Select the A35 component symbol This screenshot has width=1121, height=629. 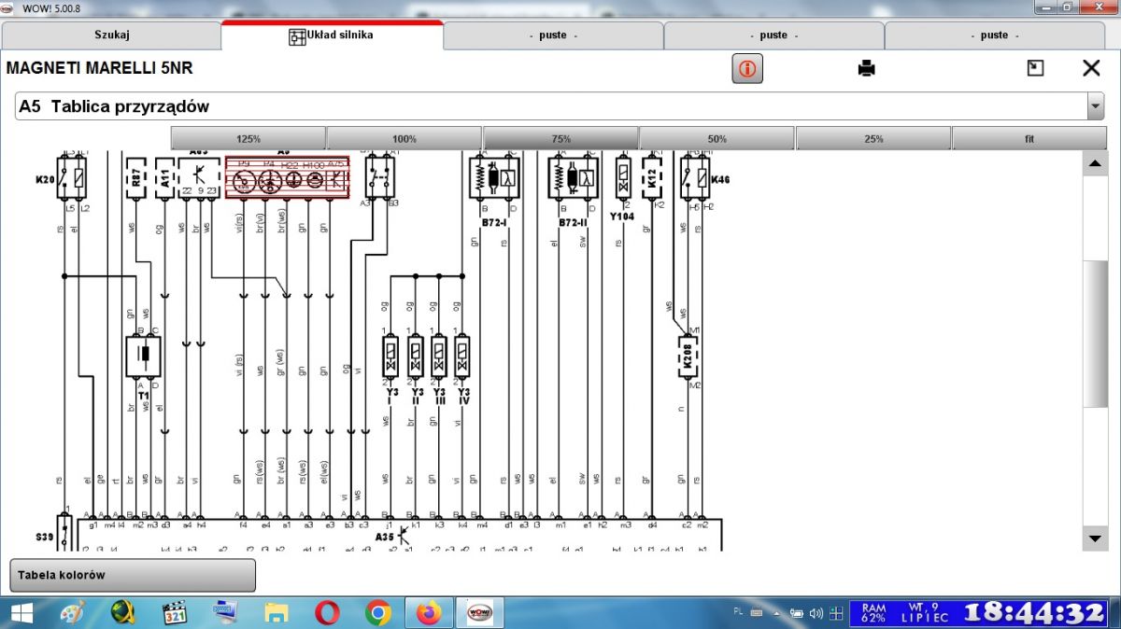click(x=402, y=537)
